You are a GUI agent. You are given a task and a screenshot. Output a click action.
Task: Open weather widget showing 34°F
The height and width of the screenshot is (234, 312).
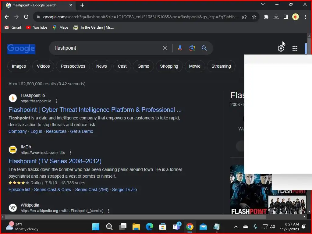22,227
